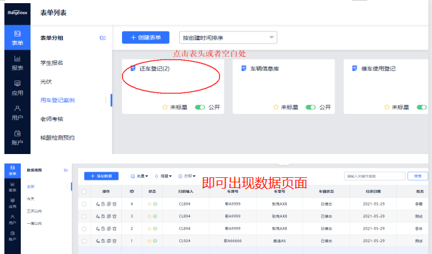
Task: Toggle 公开 switch on 还车登记(2) card
Action: [x=200, y=108]
